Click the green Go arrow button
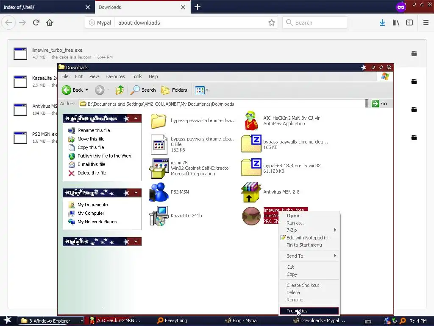Image resolution: width=434 pixels, height=326 pixels. tap(376, 104)
